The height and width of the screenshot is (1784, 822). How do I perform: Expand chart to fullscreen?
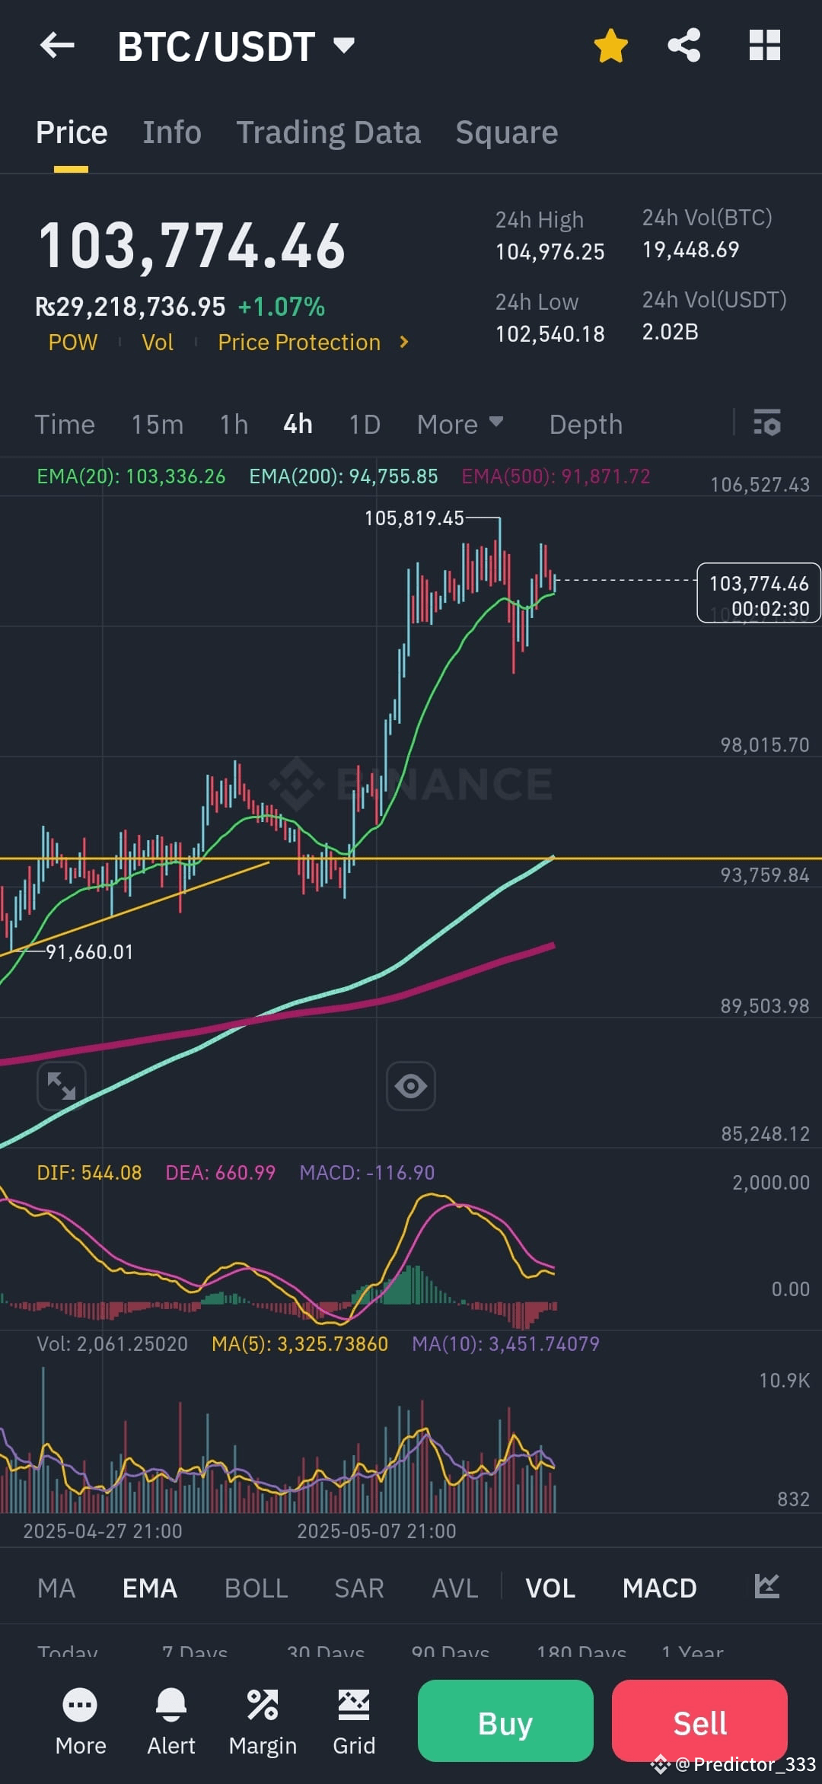click(62, 1086)
